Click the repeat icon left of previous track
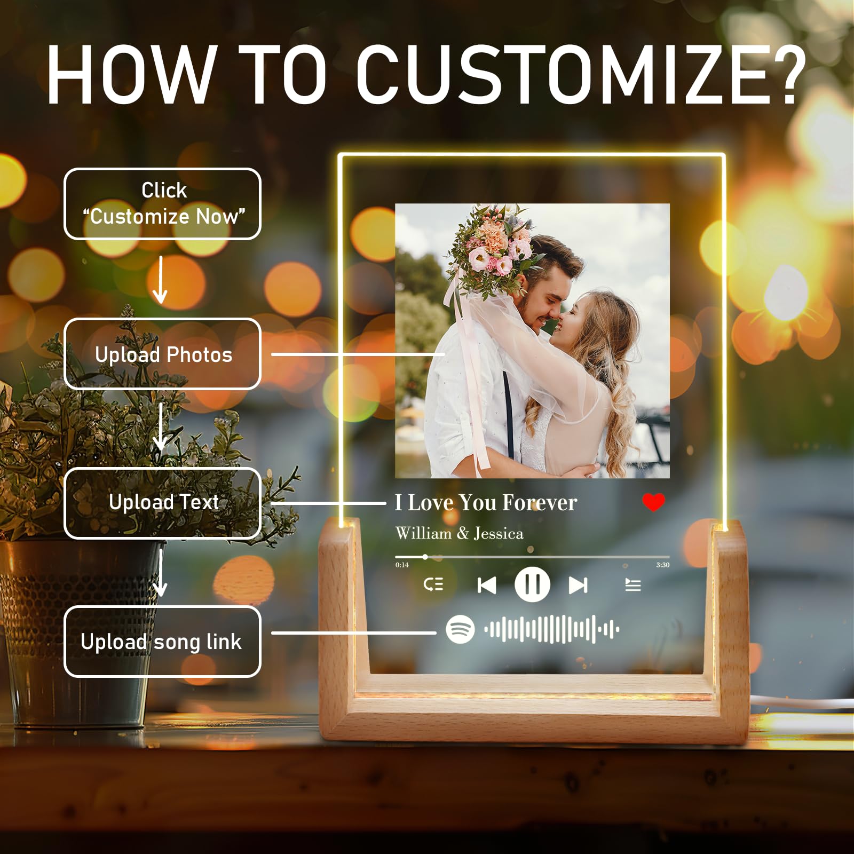 (x=433, y=584)
